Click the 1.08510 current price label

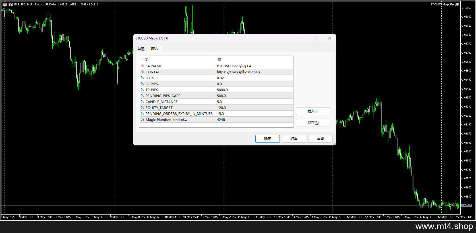(467, 205)
